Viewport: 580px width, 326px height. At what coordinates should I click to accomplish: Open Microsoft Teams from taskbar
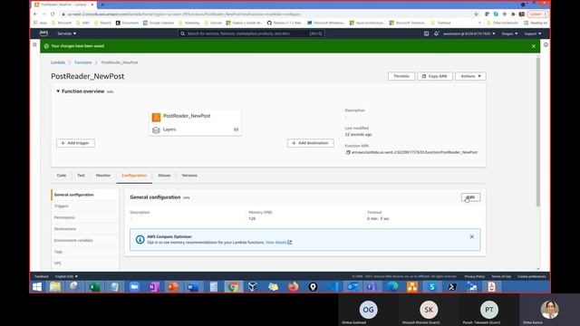[x=371, y=287]
